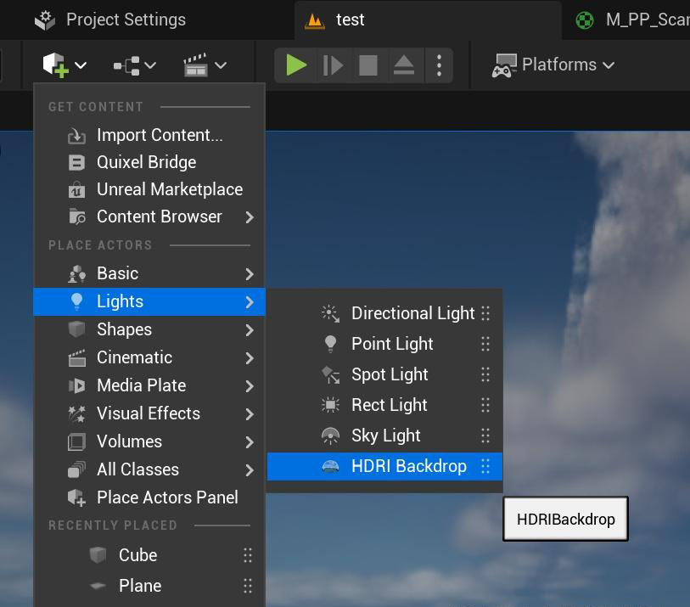The width and height of the screenshot is (690, 607).
Task: Open the Platforms dropdown
Action: click(554, 65)
